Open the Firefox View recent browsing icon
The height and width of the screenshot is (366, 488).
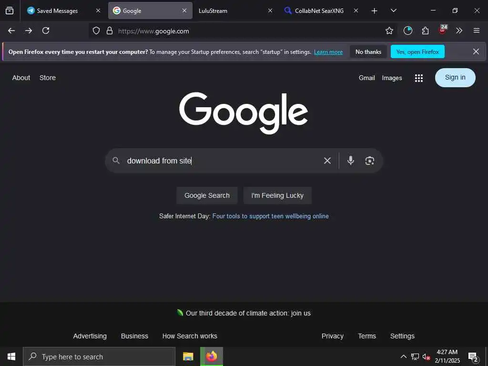[x=10, y=11]
